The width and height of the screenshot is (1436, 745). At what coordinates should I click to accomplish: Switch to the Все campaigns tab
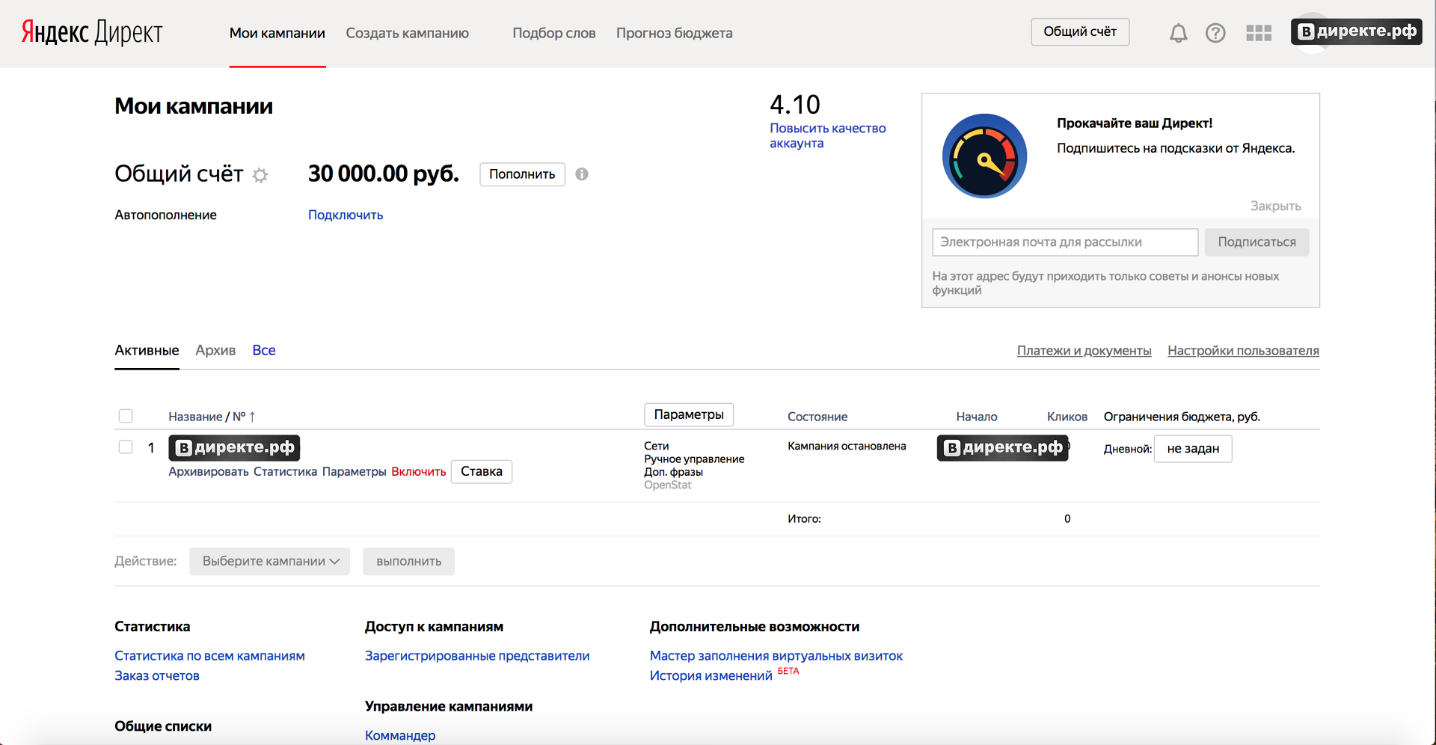click(264, 350)
